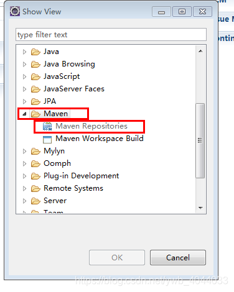Select the Server label
The height and width of the screenshot is (292, 234).
(55, 201)
